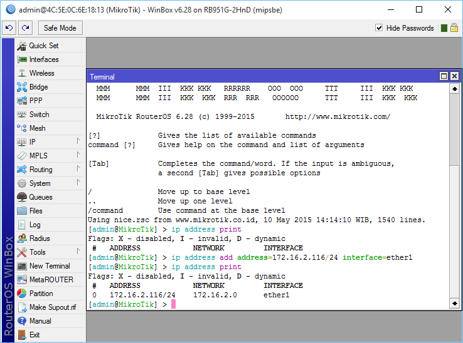Click the IP menu icon
Image resolution: width=463 pixels, height=343 pixels.
click(22, 142)
